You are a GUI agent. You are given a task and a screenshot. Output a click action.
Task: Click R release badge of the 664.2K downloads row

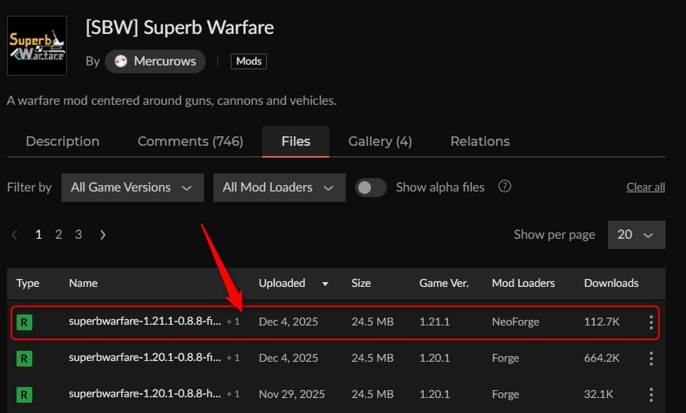24,359
